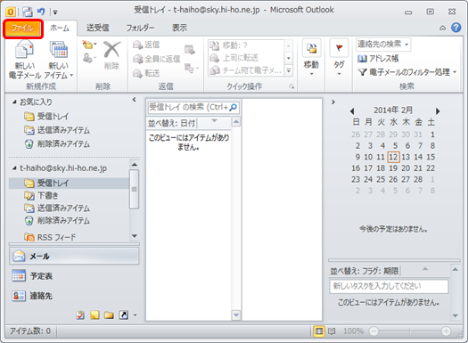Click the Forward button in the ribbon

click(146, 72)
